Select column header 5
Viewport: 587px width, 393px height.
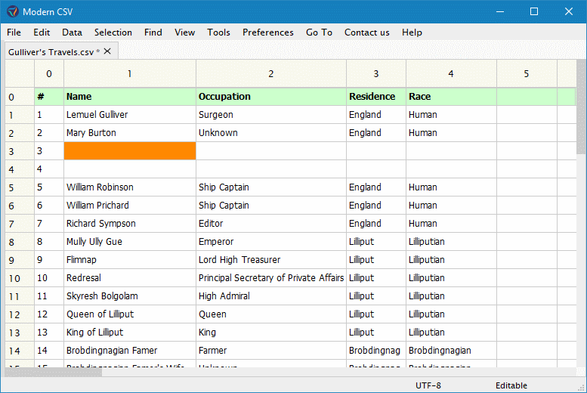click(527, 74)
